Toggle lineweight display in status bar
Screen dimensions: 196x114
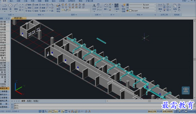pos(66,111)
